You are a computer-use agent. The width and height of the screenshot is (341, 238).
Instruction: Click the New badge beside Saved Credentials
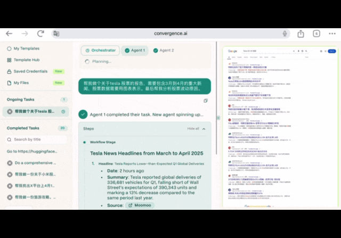pos(59,71)
